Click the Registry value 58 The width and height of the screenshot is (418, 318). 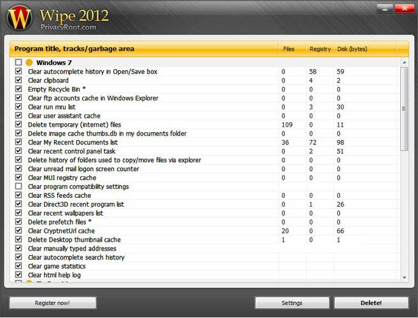coord(312,71)
